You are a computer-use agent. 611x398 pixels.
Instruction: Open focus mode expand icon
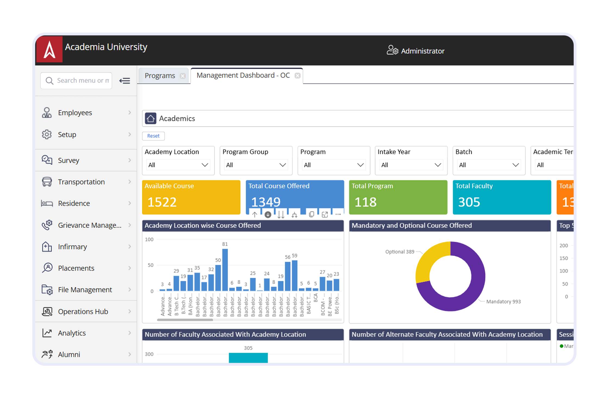tap(325, 215)
